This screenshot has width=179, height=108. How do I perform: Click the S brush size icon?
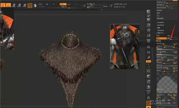(x=84, y=6)
